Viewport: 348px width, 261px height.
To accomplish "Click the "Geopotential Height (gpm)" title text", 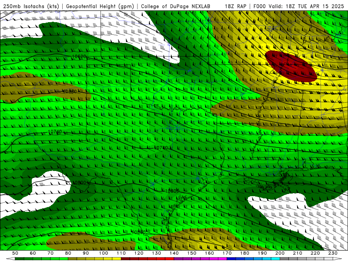I will point(100,7).
